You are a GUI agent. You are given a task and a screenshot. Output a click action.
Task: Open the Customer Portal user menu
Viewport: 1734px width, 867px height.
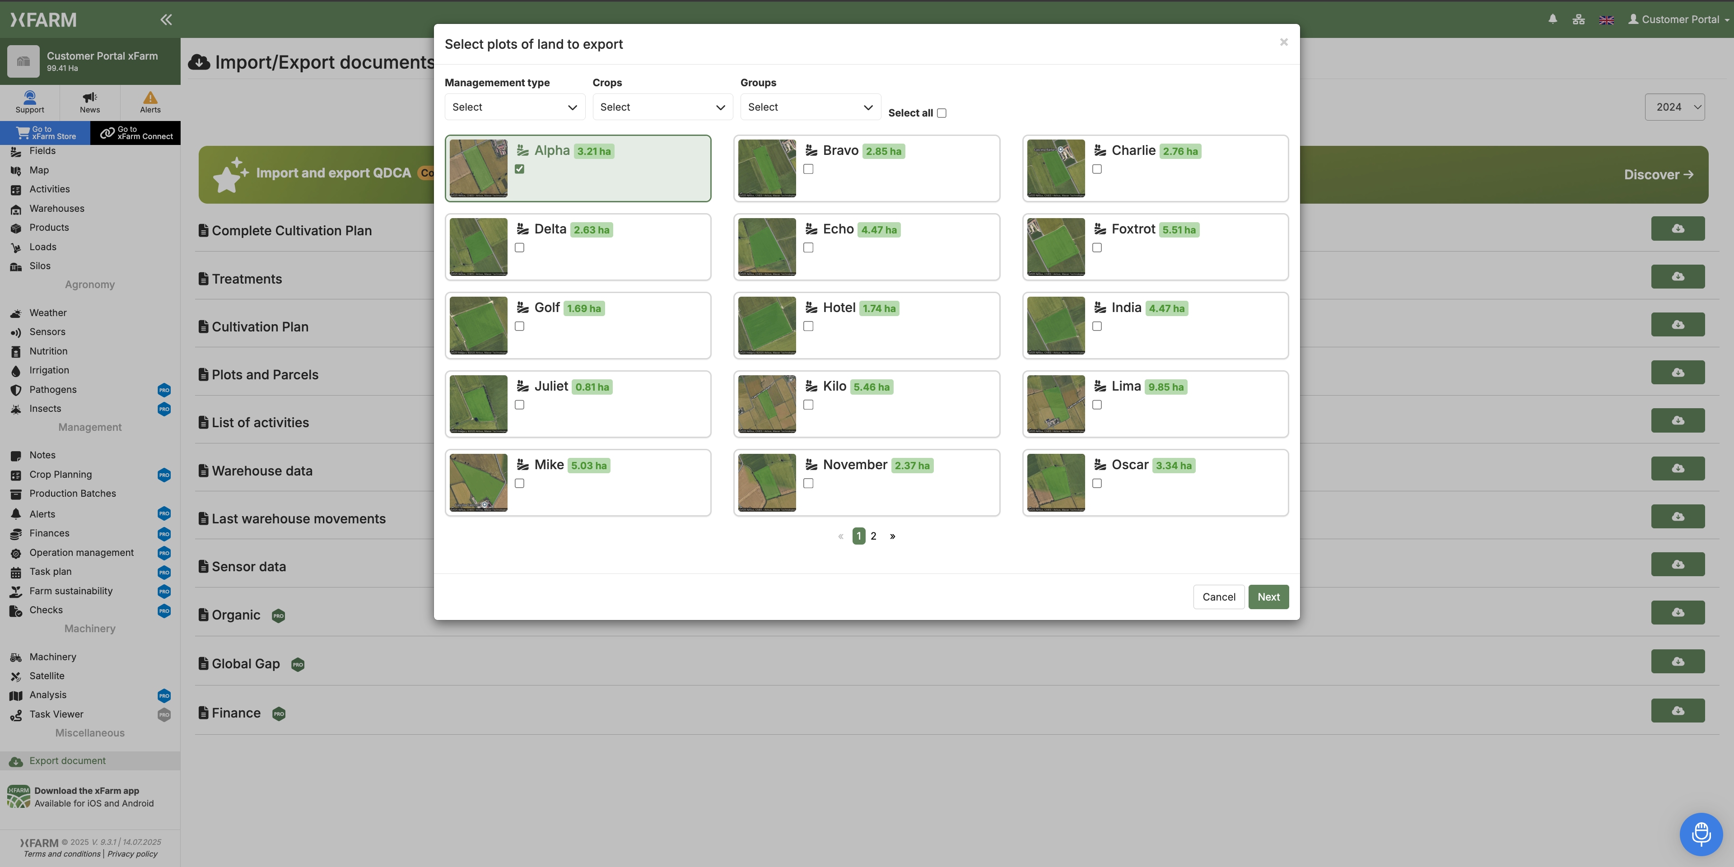click(1678, 19)
